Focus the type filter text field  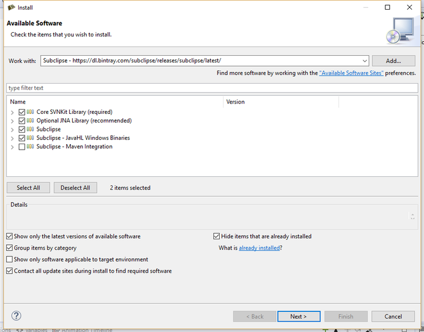[x=212, y=88]
